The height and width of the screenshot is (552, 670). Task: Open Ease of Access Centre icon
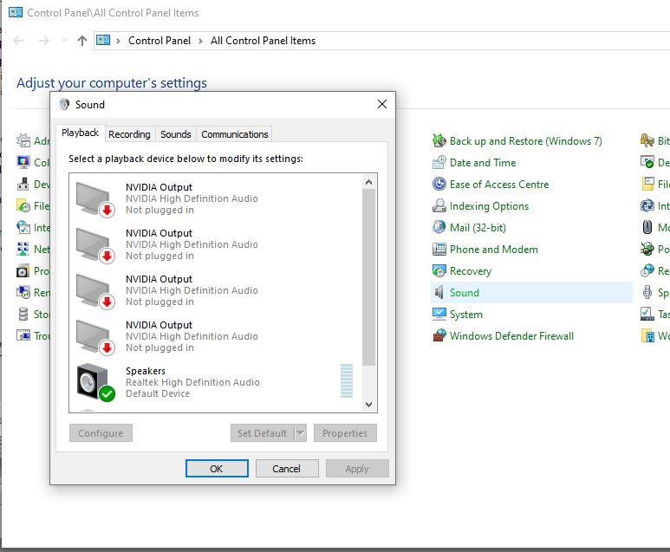click(x=440, y=185)
